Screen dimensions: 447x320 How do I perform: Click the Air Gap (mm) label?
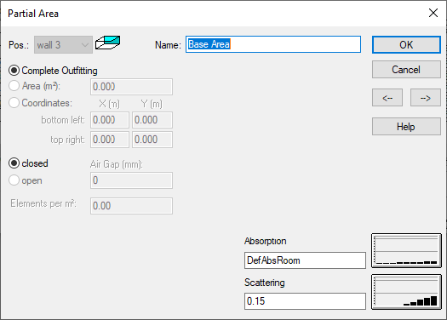117,164
